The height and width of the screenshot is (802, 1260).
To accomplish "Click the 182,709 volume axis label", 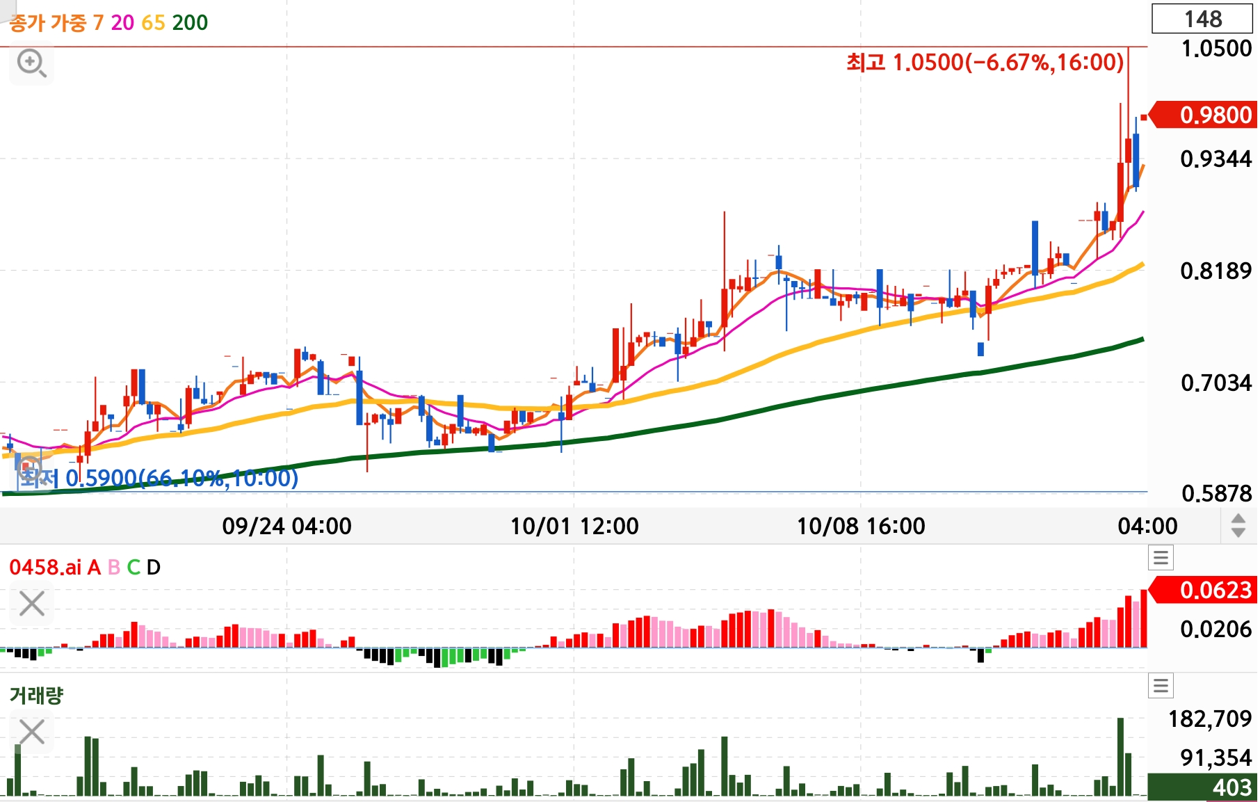I will [x=1210, y=719].
